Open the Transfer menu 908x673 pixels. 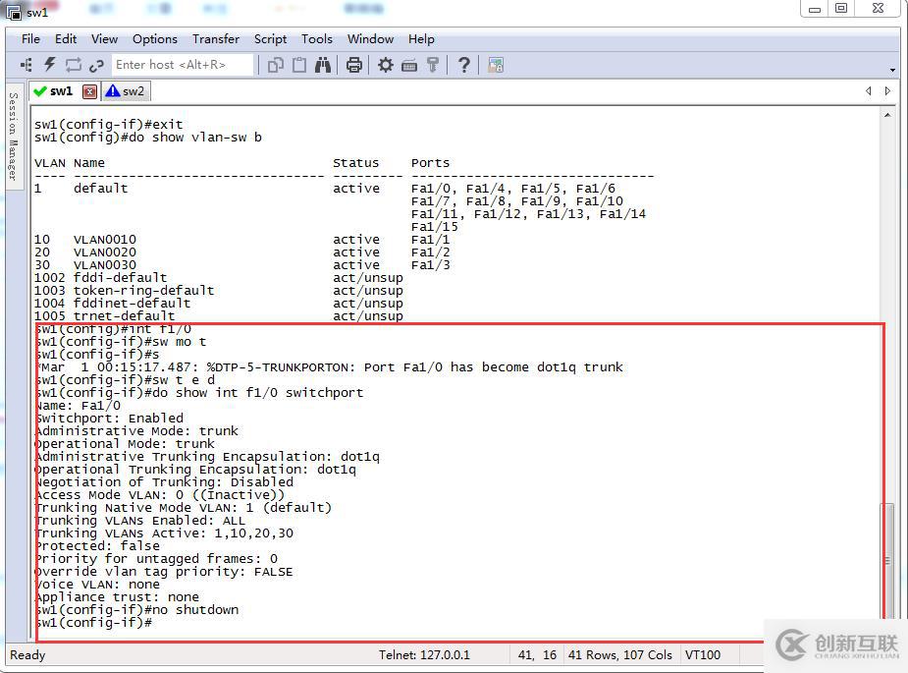[x=215, y=39]
